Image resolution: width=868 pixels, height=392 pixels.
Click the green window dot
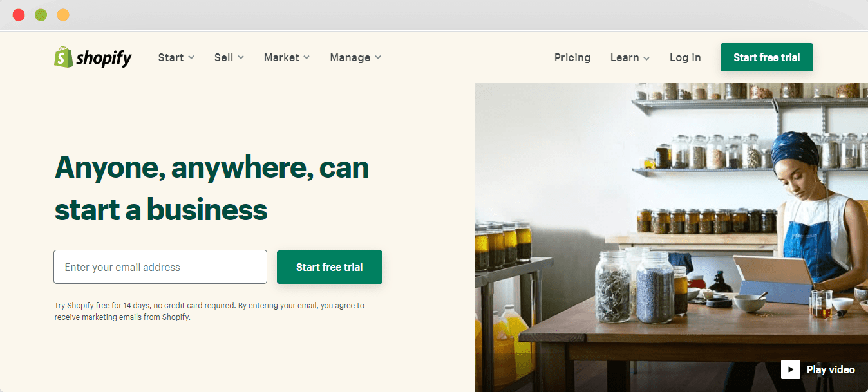click(41, 15)
